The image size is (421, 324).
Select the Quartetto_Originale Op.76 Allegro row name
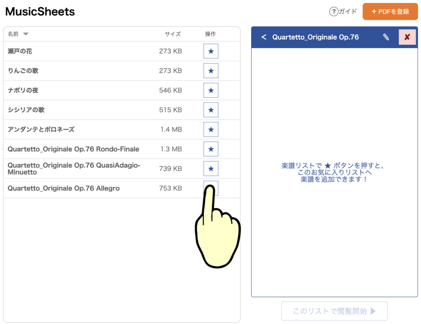pos(64,188)
